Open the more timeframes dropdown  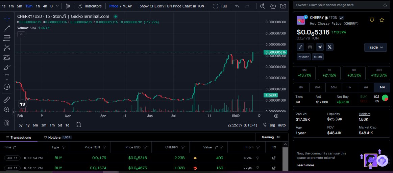point(57,6)
